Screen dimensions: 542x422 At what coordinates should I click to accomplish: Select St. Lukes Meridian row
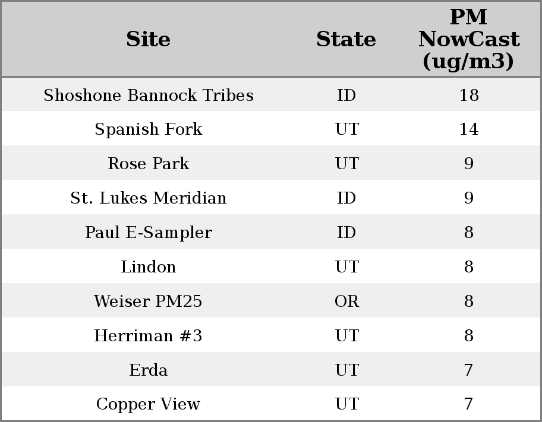[x=149, y=198]
